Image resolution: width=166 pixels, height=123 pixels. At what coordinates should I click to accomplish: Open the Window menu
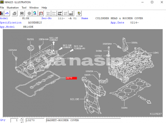[34, 8]
